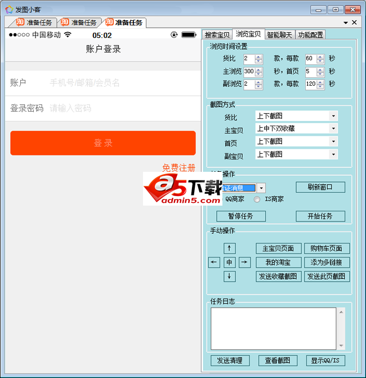The height and width of the screenshot is (378, 366).
Task: Select the first 准备任务 window tab
Action: point(34,23)
